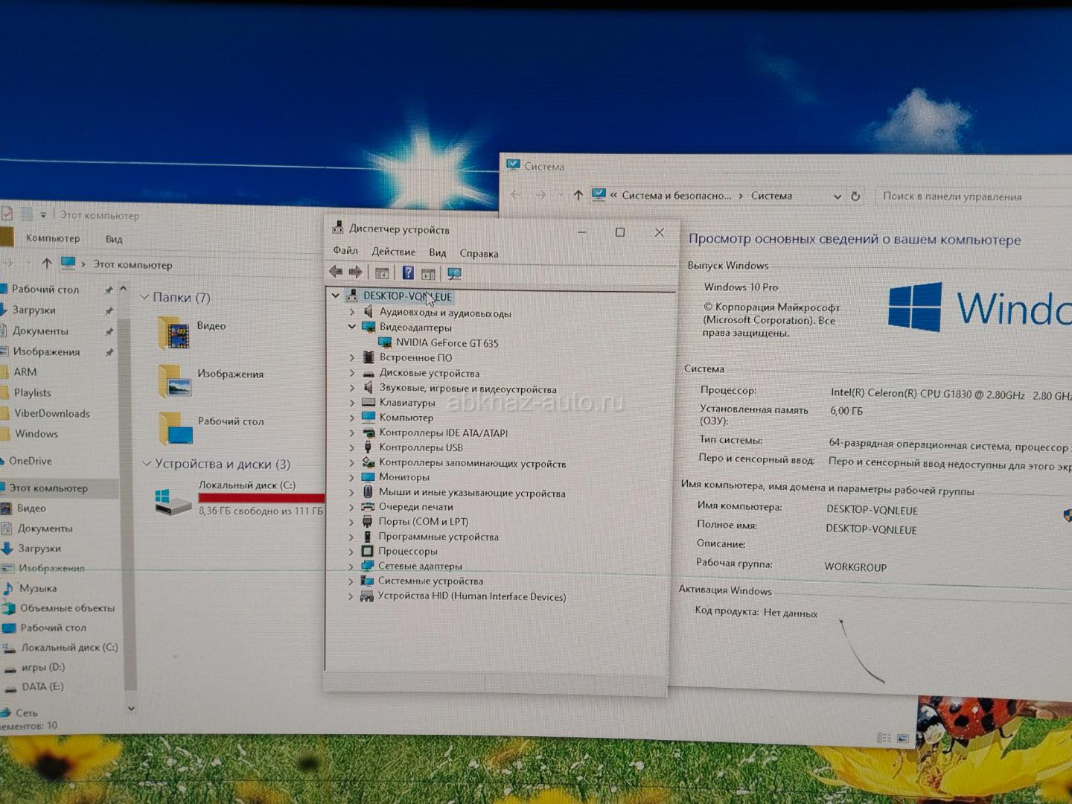Click the blue Help icon in Device Manager toolbar
The width and height of the screenshot is (1072, 804).
coord(408,273)
